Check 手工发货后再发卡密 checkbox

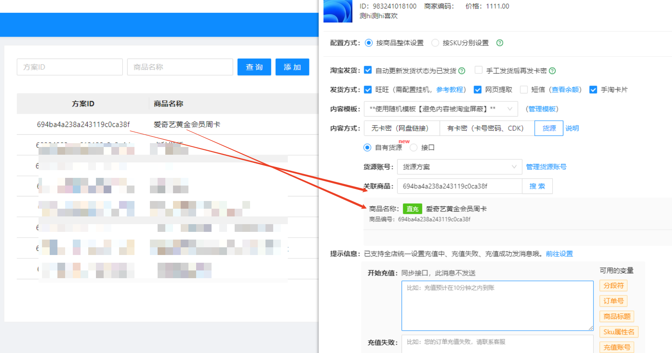[x=479, y=70]
